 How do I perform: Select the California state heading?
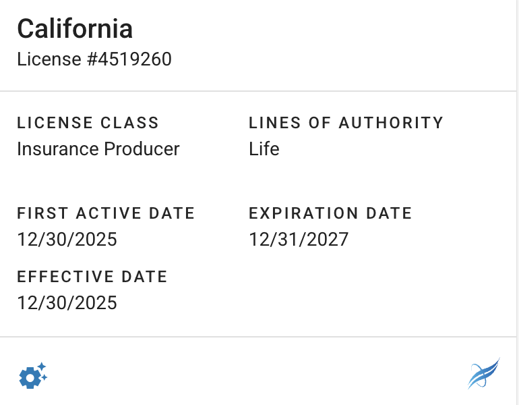point(75,29)
